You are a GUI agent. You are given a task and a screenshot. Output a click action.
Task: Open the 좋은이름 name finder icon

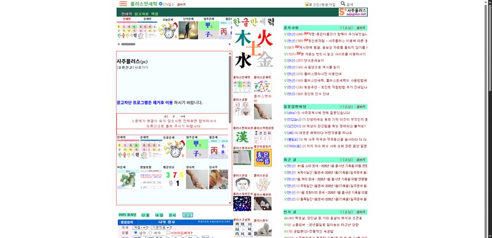tap(263, 157)
